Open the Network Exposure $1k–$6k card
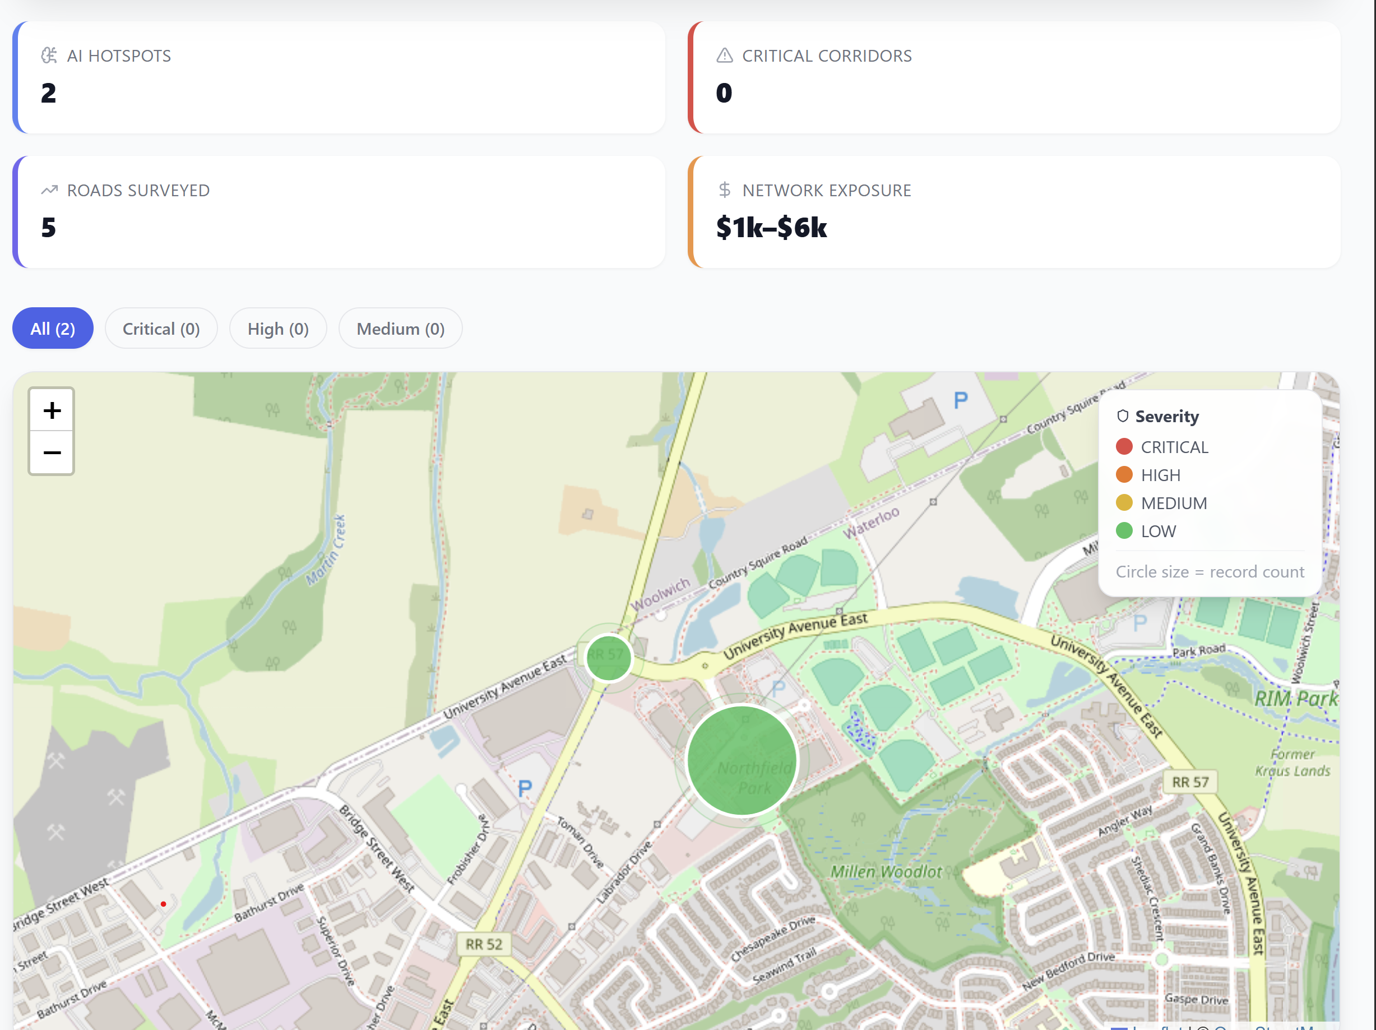This screenshot has width=1376, height=1030. click(x=1014, y=212)
